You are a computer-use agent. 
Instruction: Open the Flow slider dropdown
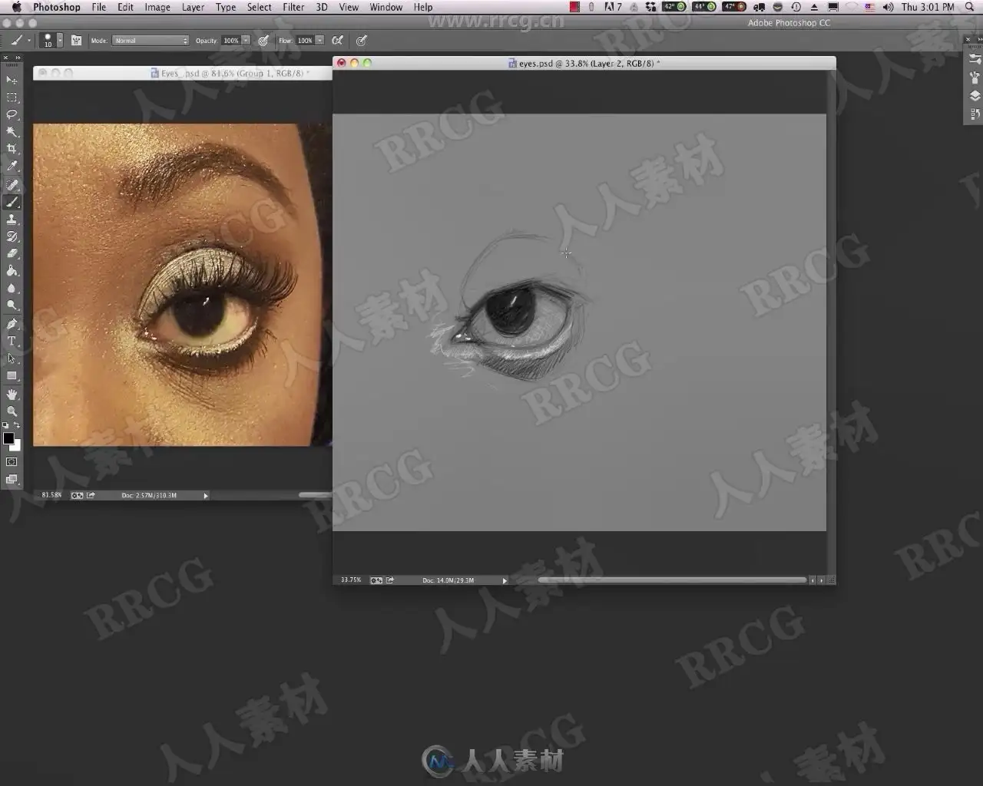pos(320,40)
